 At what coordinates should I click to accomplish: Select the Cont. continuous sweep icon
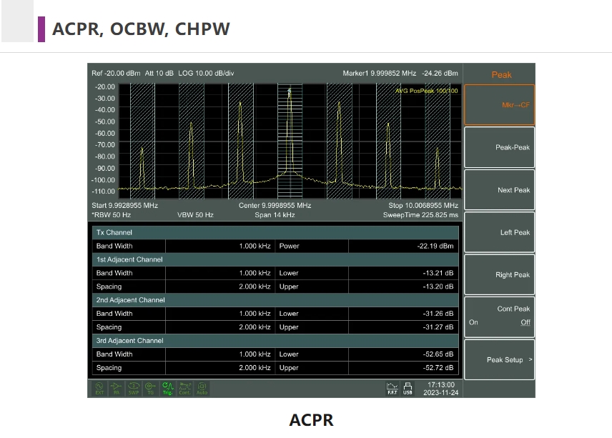[x=185, y=388]
